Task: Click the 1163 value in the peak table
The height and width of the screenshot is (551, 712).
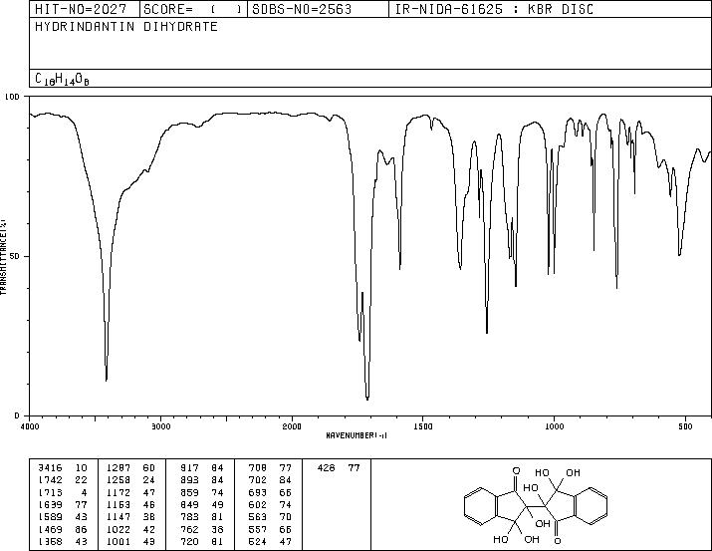Action: (x=119, y=504)
